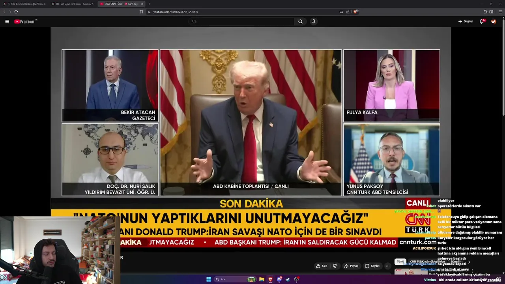The height and width of the screenshot is (284, 505).
Task: Open Discord from the taskbar
Action: coord(279,279)
